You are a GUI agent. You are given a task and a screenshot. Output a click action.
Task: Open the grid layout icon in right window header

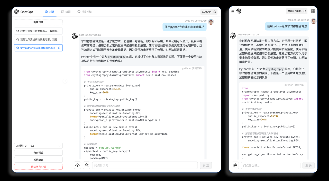click(x=313, y=11)
